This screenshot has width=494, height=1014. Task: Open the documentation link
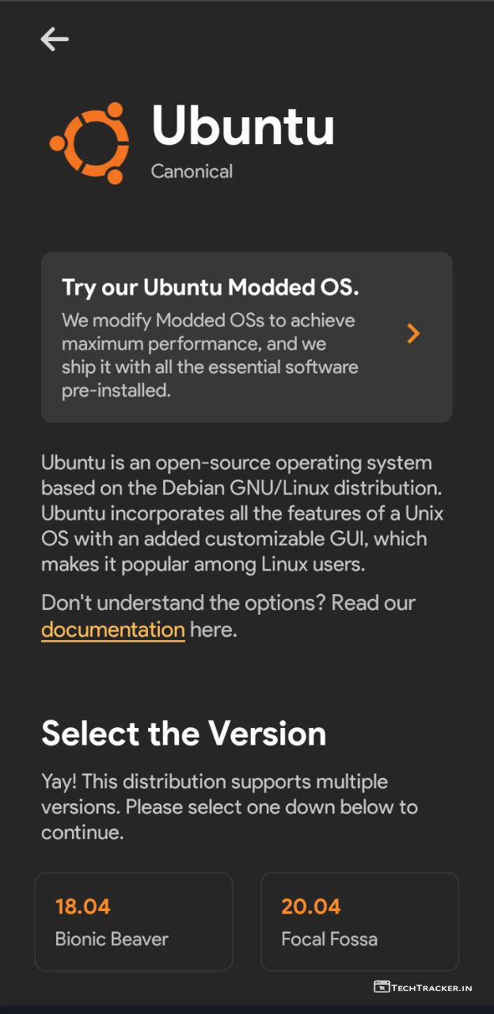[x=113, y=630]
